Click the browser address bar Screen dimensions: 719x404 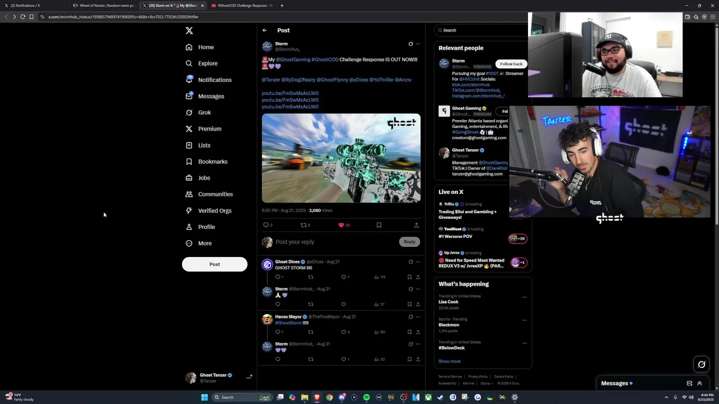click(359, 17)
